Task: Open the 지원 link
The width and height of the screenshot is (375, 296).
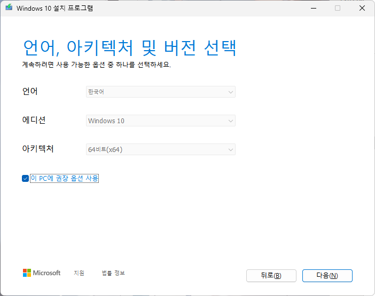Action: (79, 273)
